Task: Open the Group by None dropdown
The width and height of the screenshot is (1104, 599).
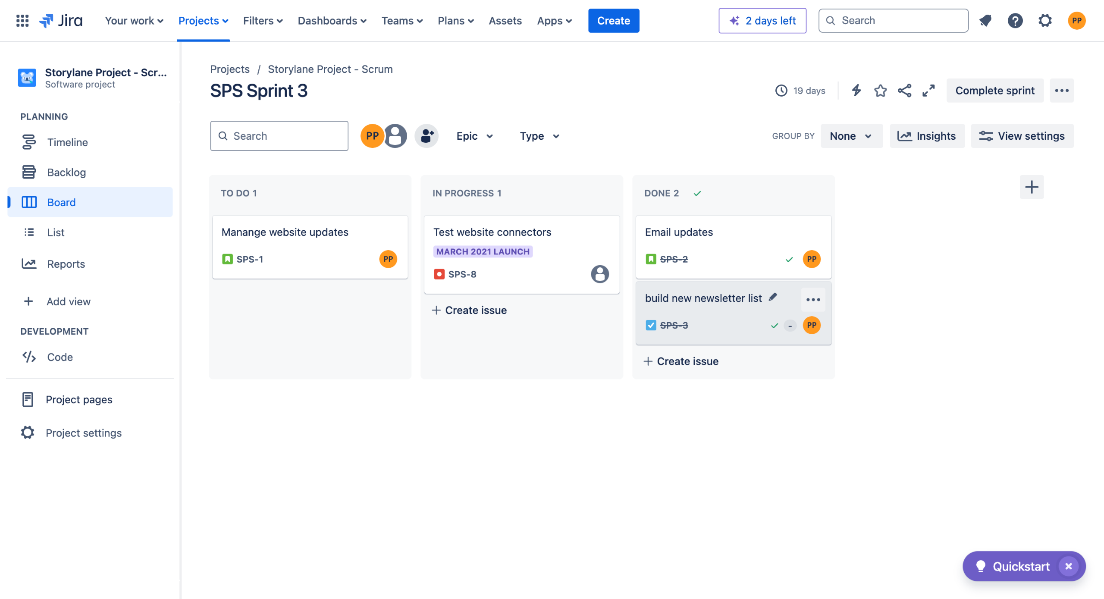Action: click(851, 136)
